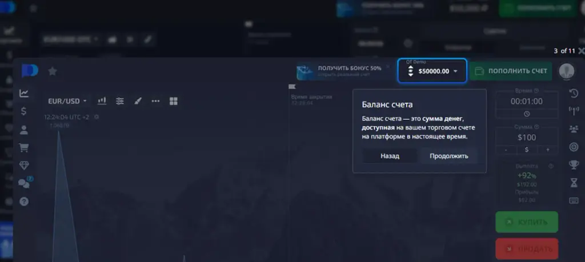Select the drawing brush tool
585x262 pixels.
point(138,101)
